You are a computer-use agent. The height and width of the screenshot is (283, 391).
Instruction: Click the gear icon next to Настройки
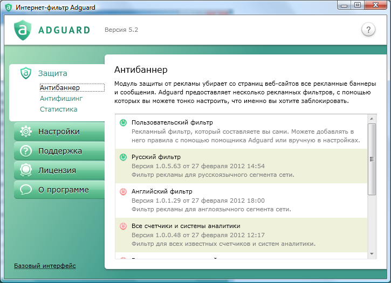point(26,132)
